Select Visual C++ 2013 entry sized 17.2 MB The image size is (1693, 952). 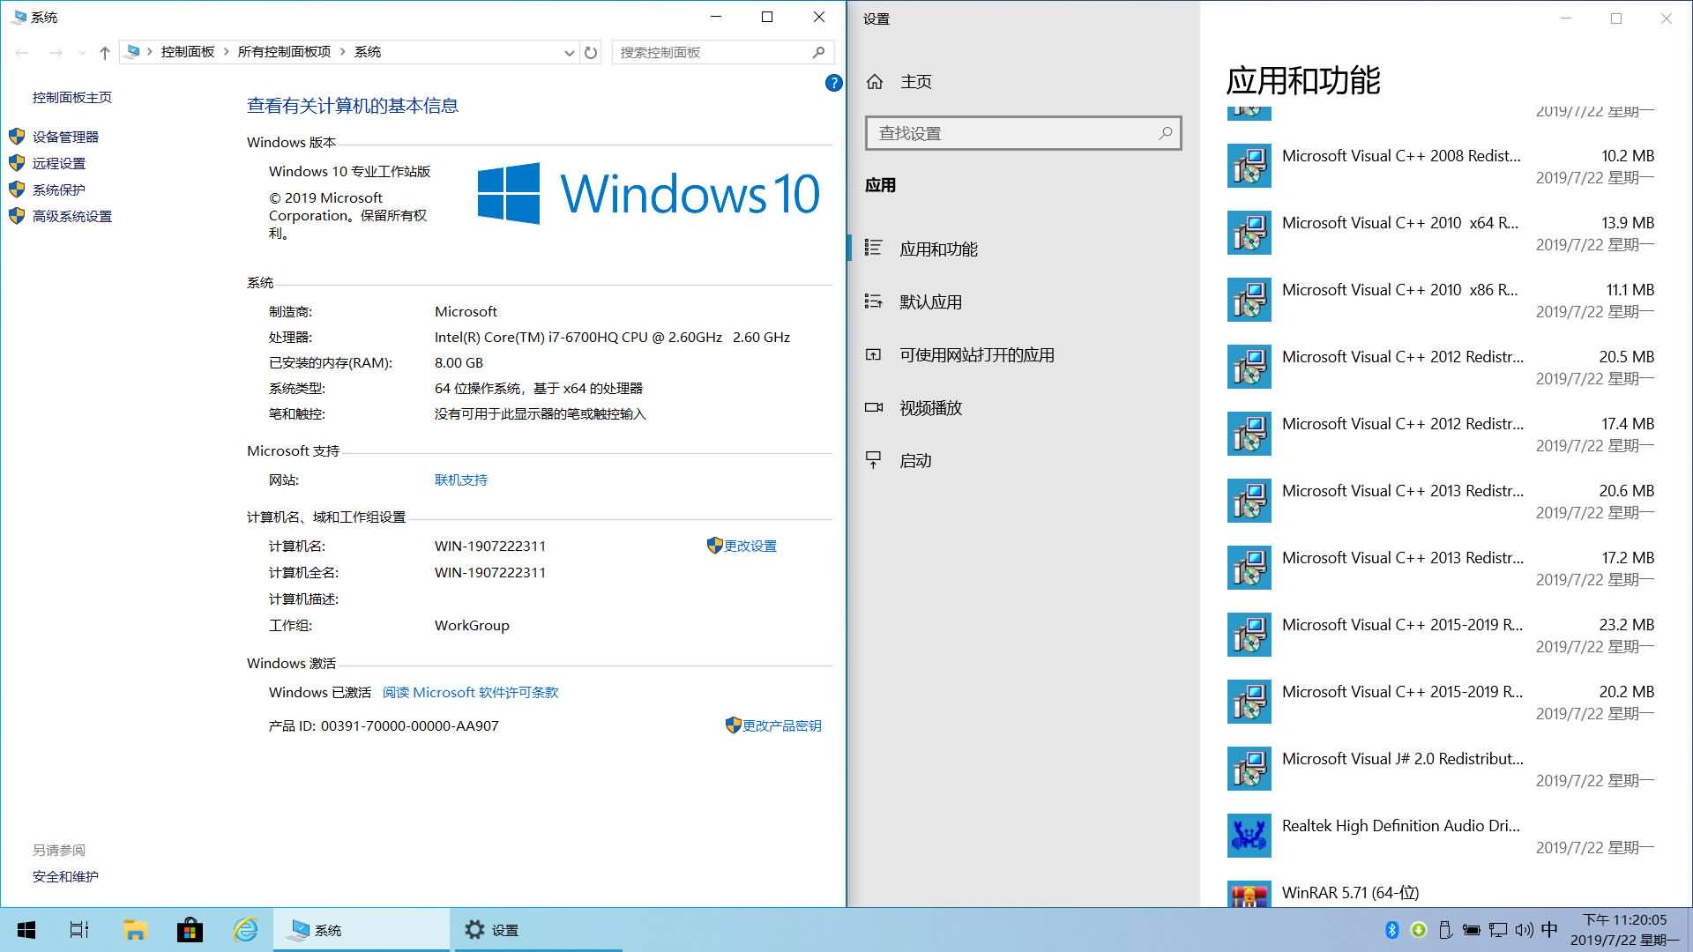pyautogui.click(x=1441, y=568)
